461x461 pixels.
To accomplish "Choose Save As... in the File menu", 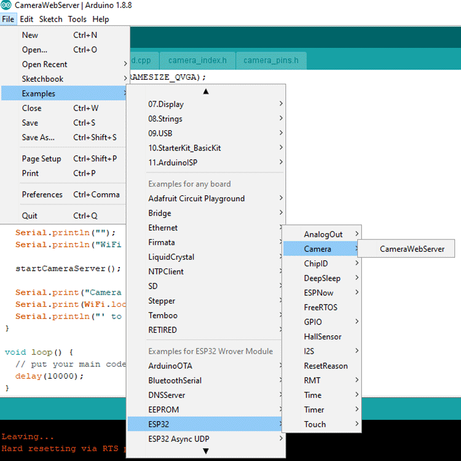I will pyautogui.click(x=64, y=138).
